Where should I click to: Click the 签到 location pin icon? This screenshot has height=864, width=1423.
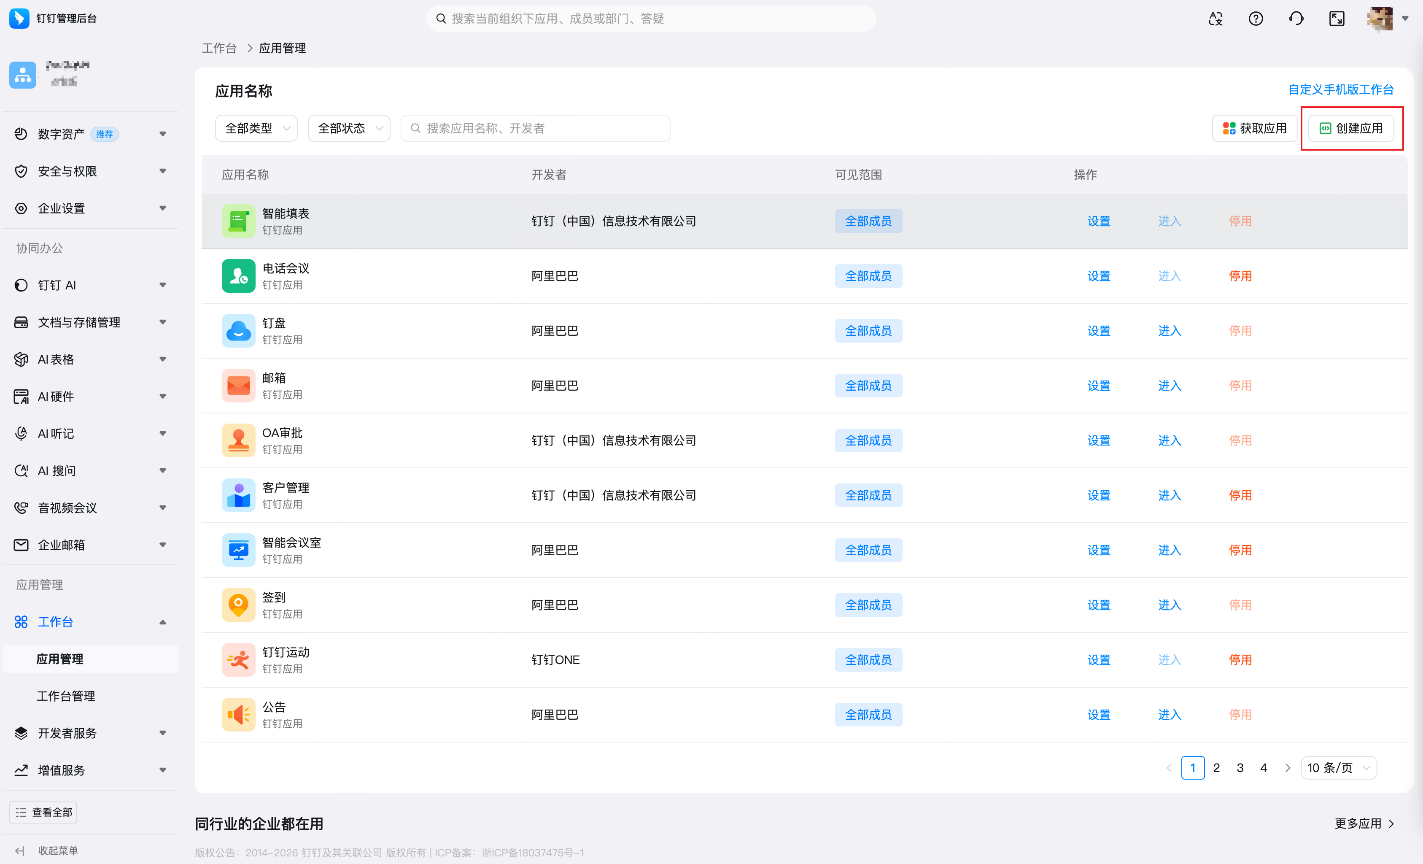pos(238,605)
